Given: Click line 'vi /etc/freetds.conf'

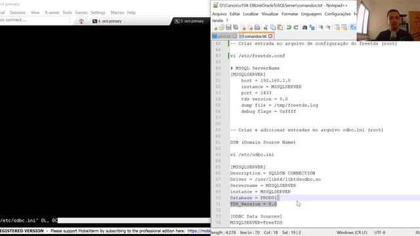Looking at the screenshot, I should [x=257, y=56].
